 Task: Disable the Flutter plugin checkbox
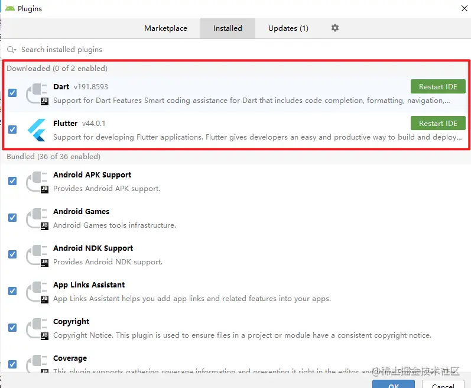coord(12,130)
